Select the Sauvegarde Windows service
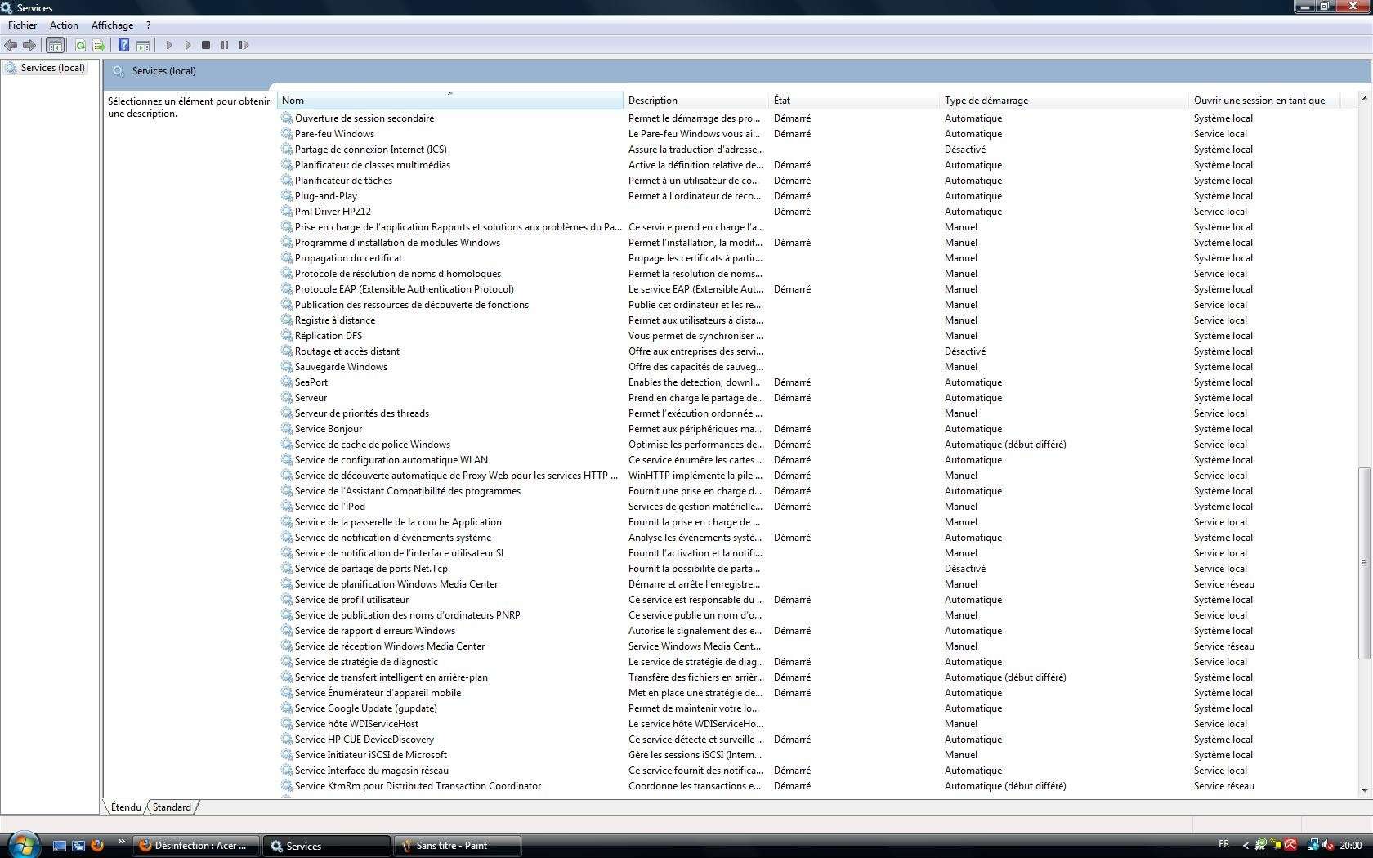This screenshot has width=1373, height=858. tap(341, 367)
